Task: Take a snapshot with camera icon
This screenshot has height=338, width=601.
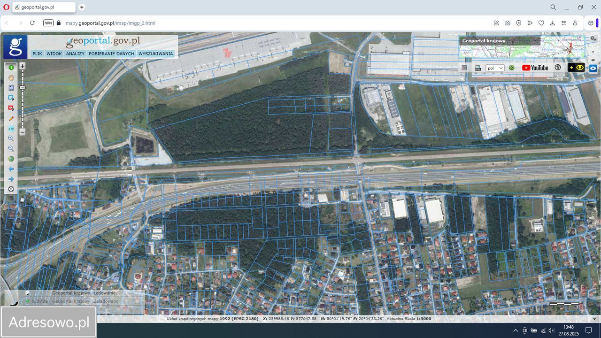Action: (x=508, y=23)
